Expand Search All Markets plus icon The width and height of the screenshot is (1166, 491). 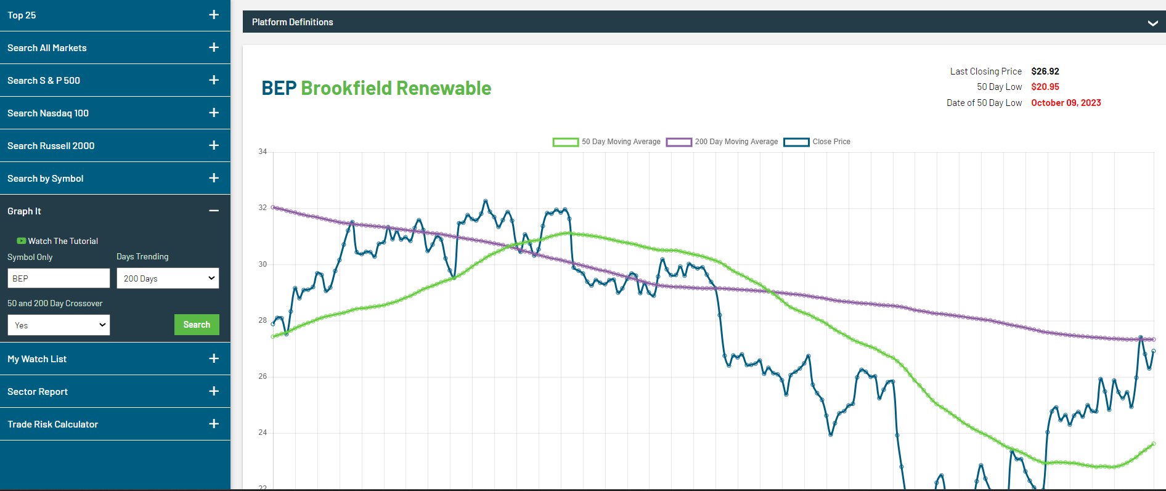(214, 47)
